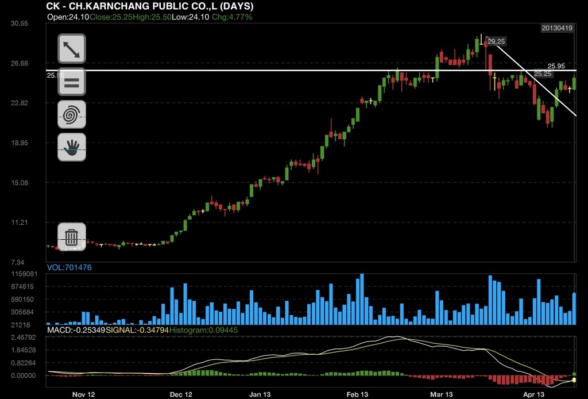Click the 22.82 price axis label
588x399 pixels.
click(20, 103)
